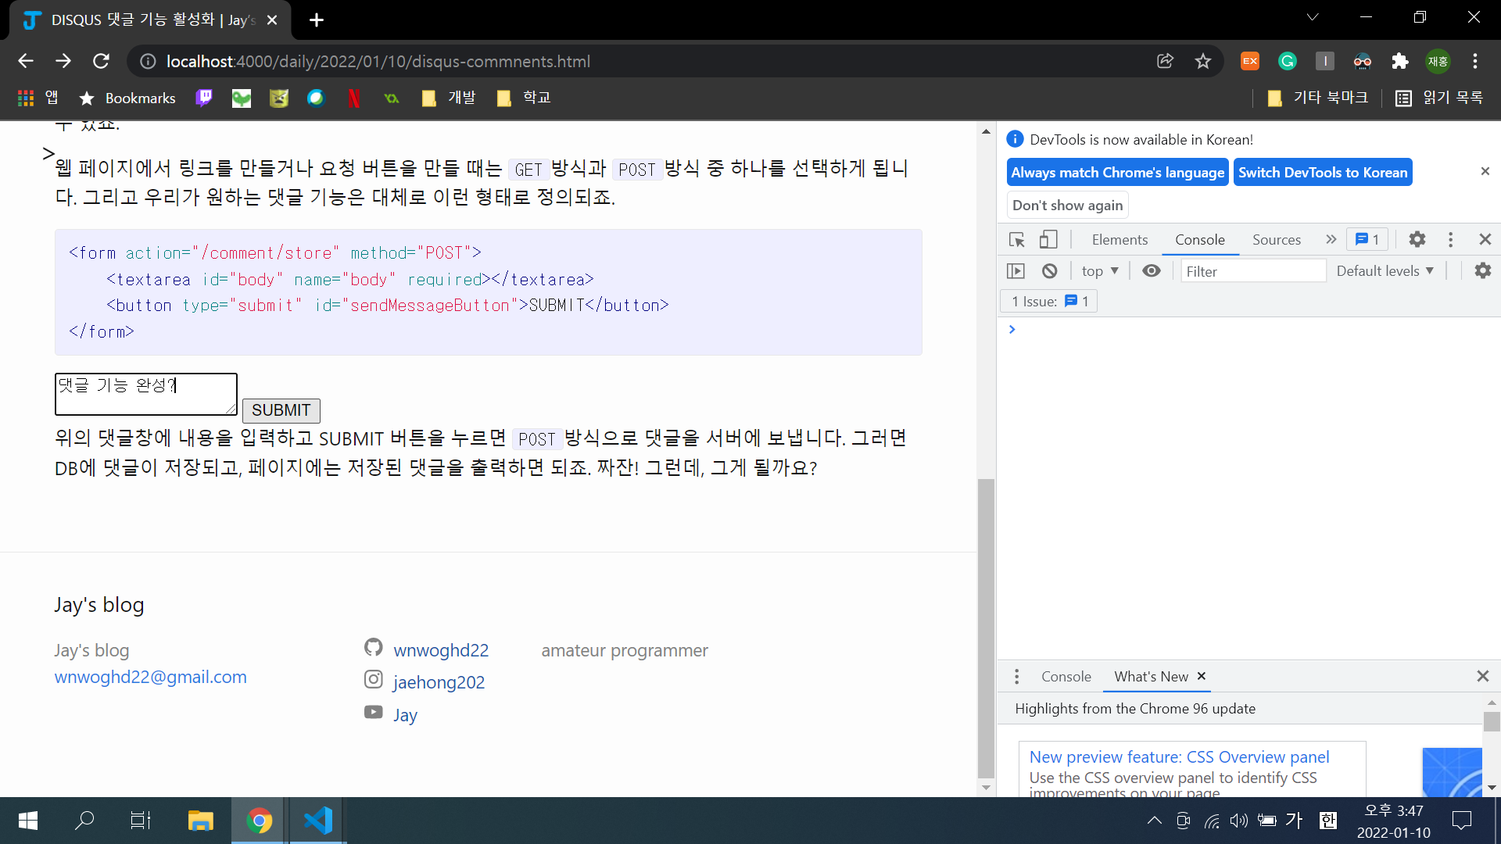Select the Filter input field

click(1251, 271)
